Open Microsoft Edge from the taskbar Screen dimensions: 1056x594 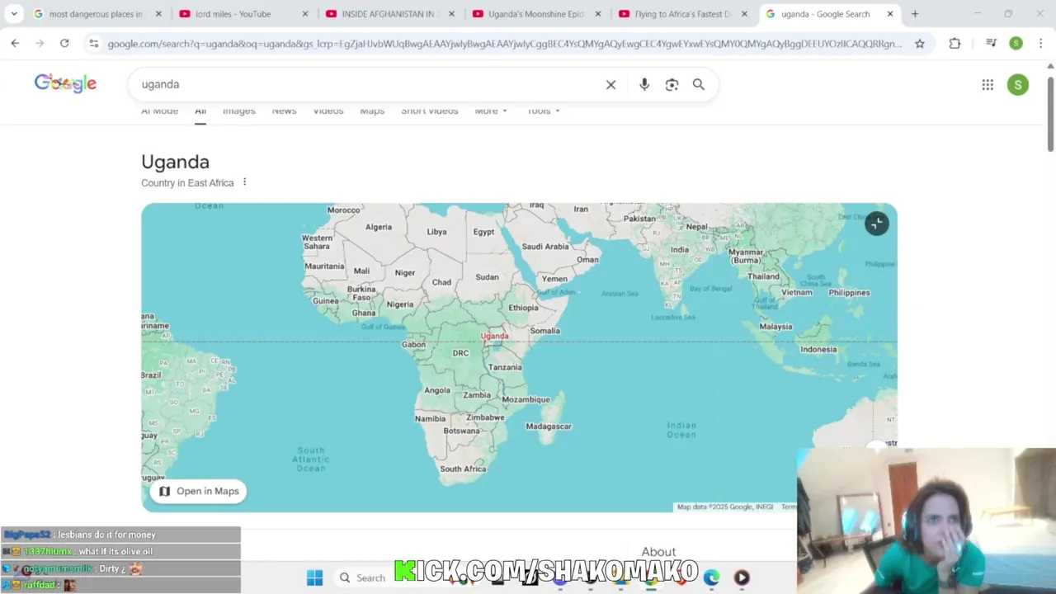click(711, 577)
